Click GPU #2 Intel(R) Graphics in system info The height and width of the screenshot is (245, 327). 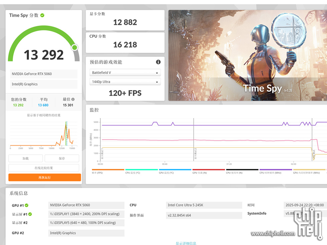coord(86,233)
